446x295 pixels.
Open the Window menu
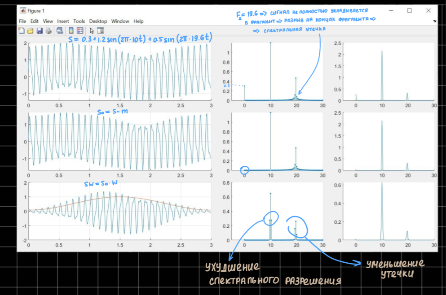tap(120, 21)
